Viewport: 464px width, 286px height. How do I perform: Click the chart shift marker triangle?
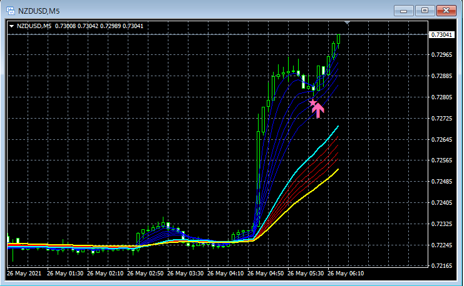(348, 22)
